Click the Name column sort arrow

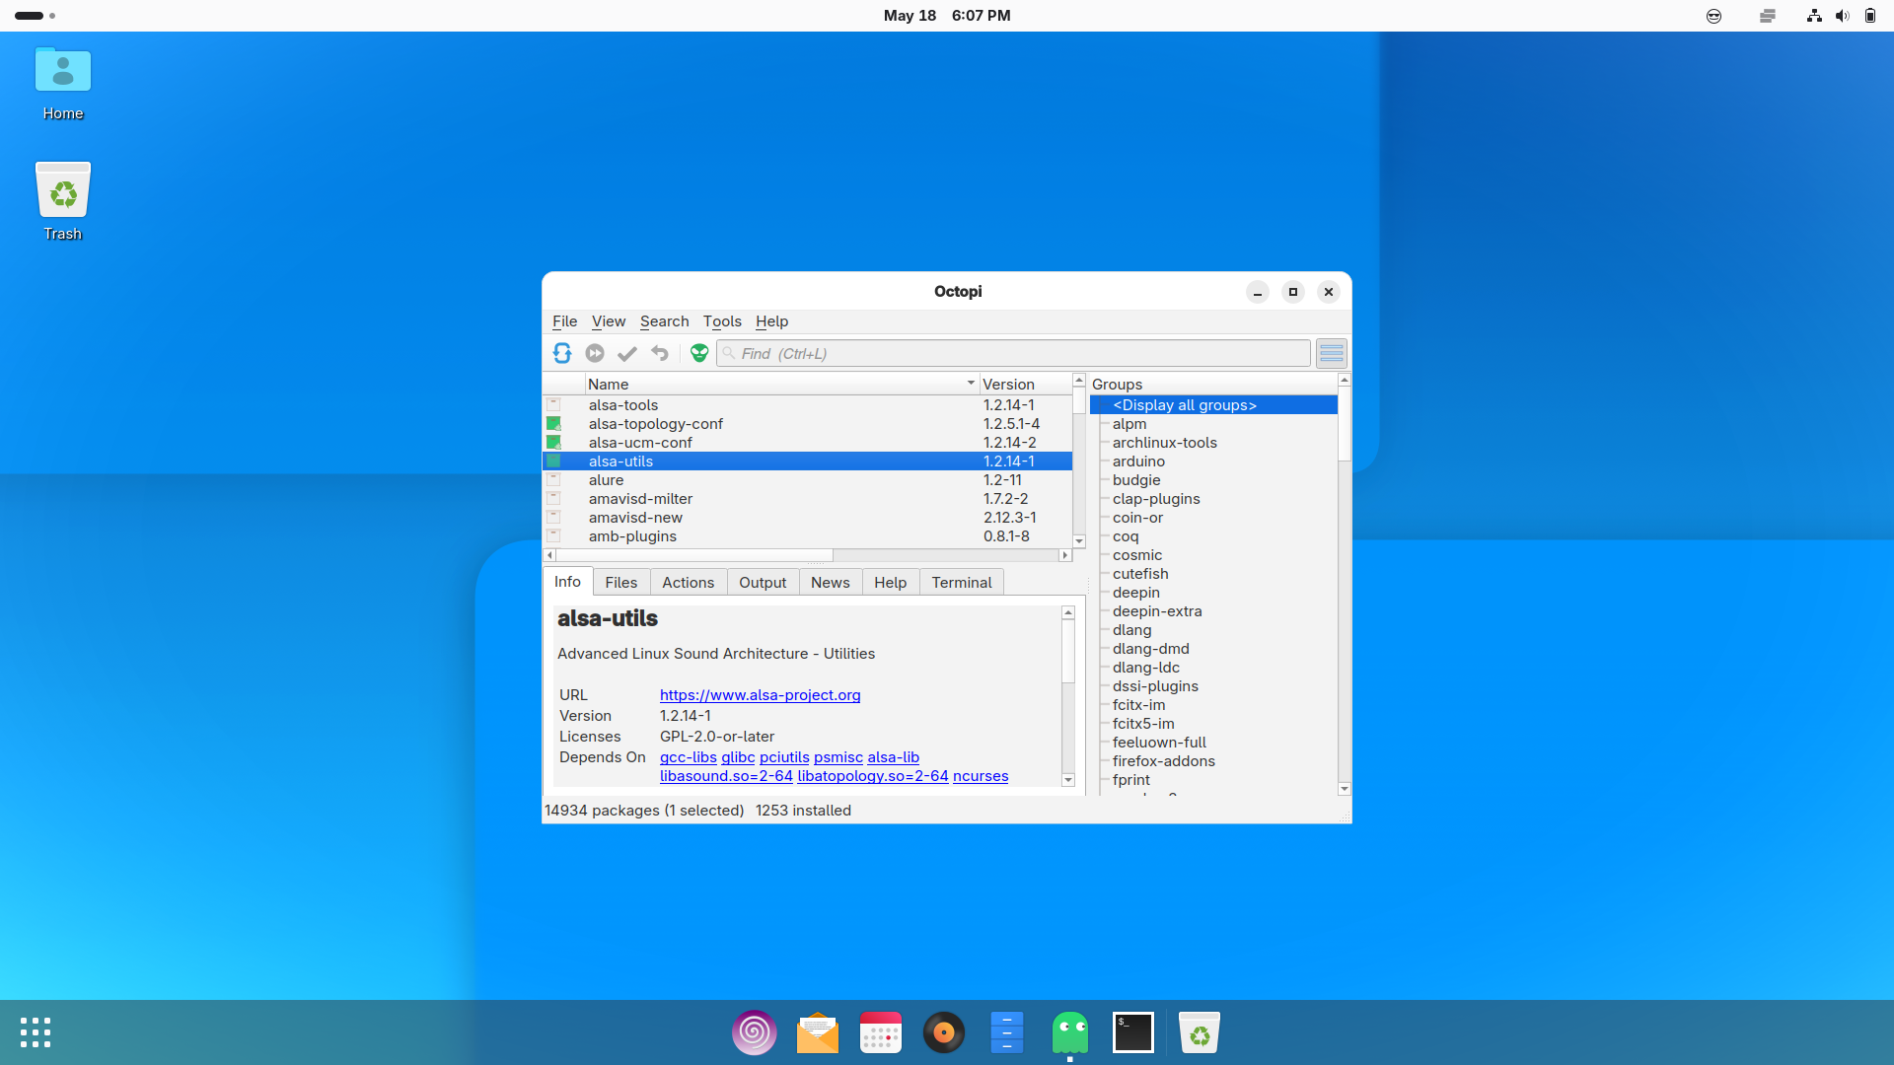click(x=971, y=384)
